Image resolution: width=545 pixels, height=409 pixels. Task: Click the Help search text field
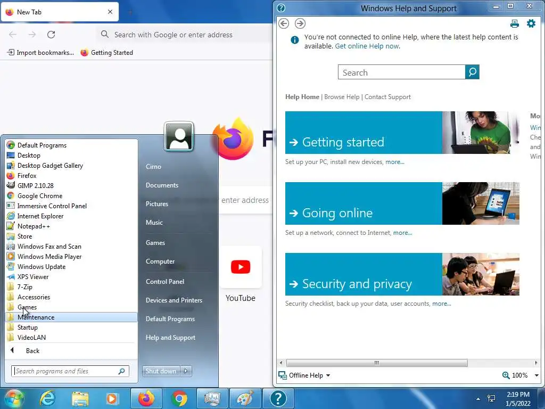point(401,72)
